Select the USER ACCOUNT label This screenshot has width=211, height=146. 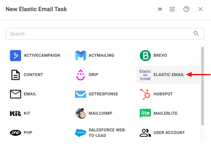pos(169,133)
